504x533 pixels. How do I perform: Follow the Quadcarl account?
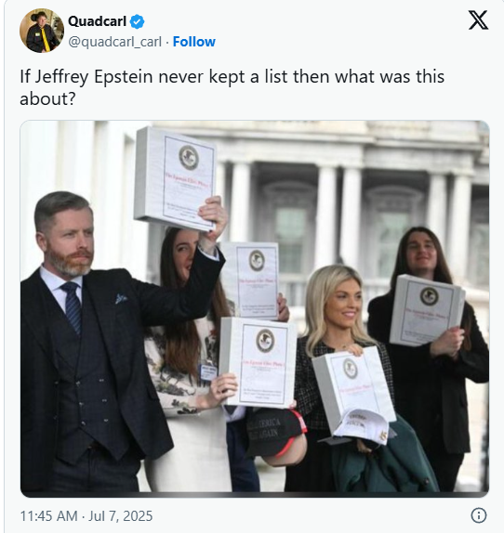pos(194,42)
